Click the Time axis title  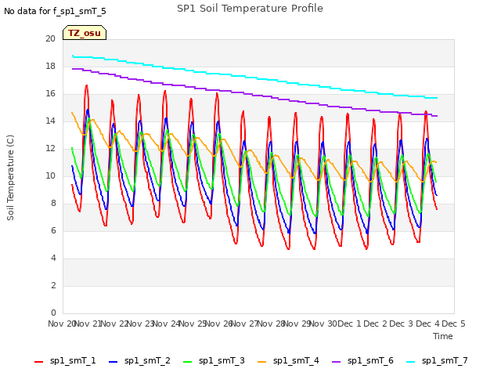443,336
